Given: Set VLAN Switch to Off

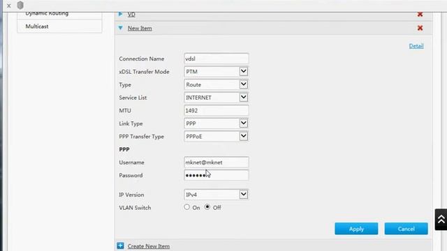Looking at the screenshot, I should 207,207.
